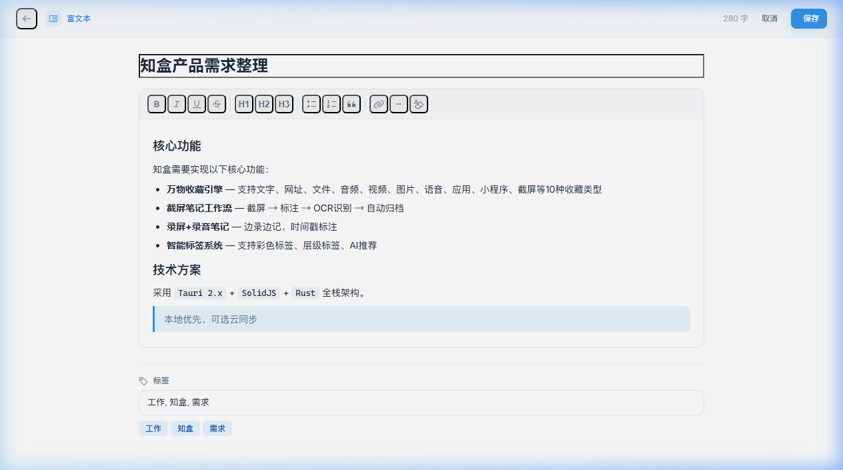Click the 280 字 word count
The height and width of the screenshot is (470, 843).
[736, 19]
